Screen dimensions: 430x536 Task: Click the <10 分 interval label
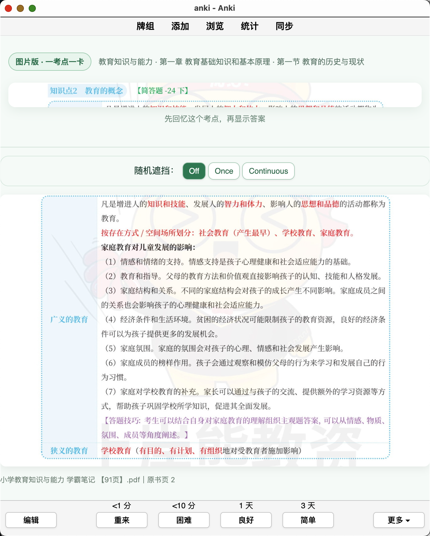point(184,506)
